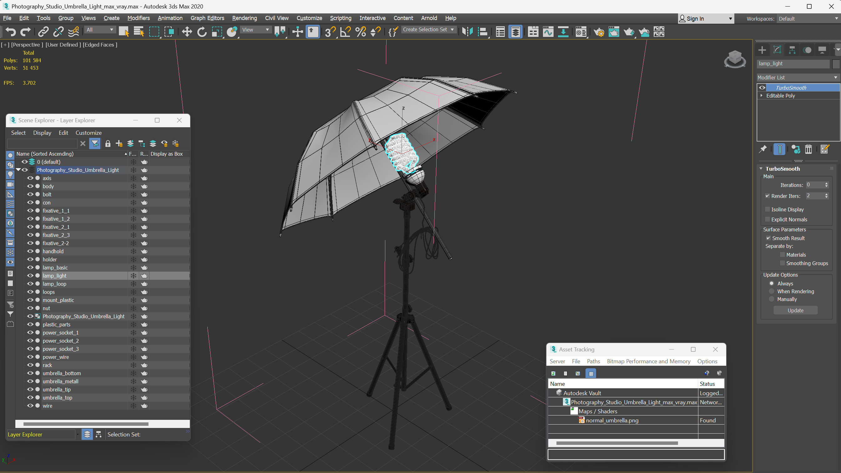Collapse the Photography_Studio_Umbrella_Light layer

18,170
